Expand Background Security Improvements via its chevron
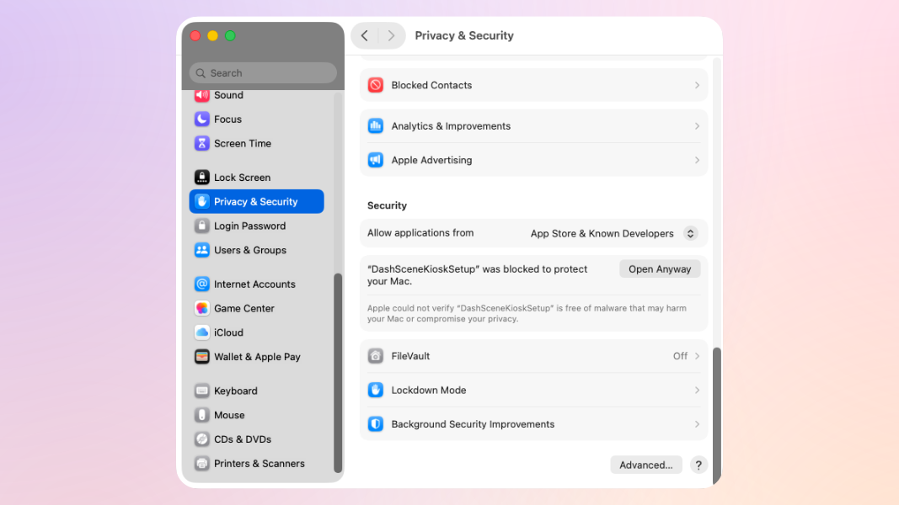 click(x=697, y=424)
